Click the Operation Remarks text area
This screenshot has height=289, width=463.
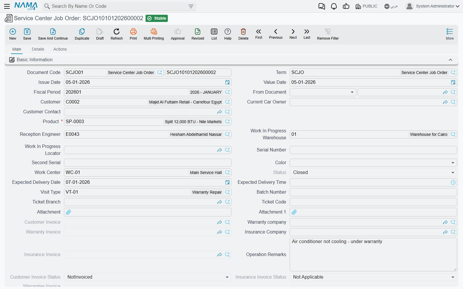(373, 255)
